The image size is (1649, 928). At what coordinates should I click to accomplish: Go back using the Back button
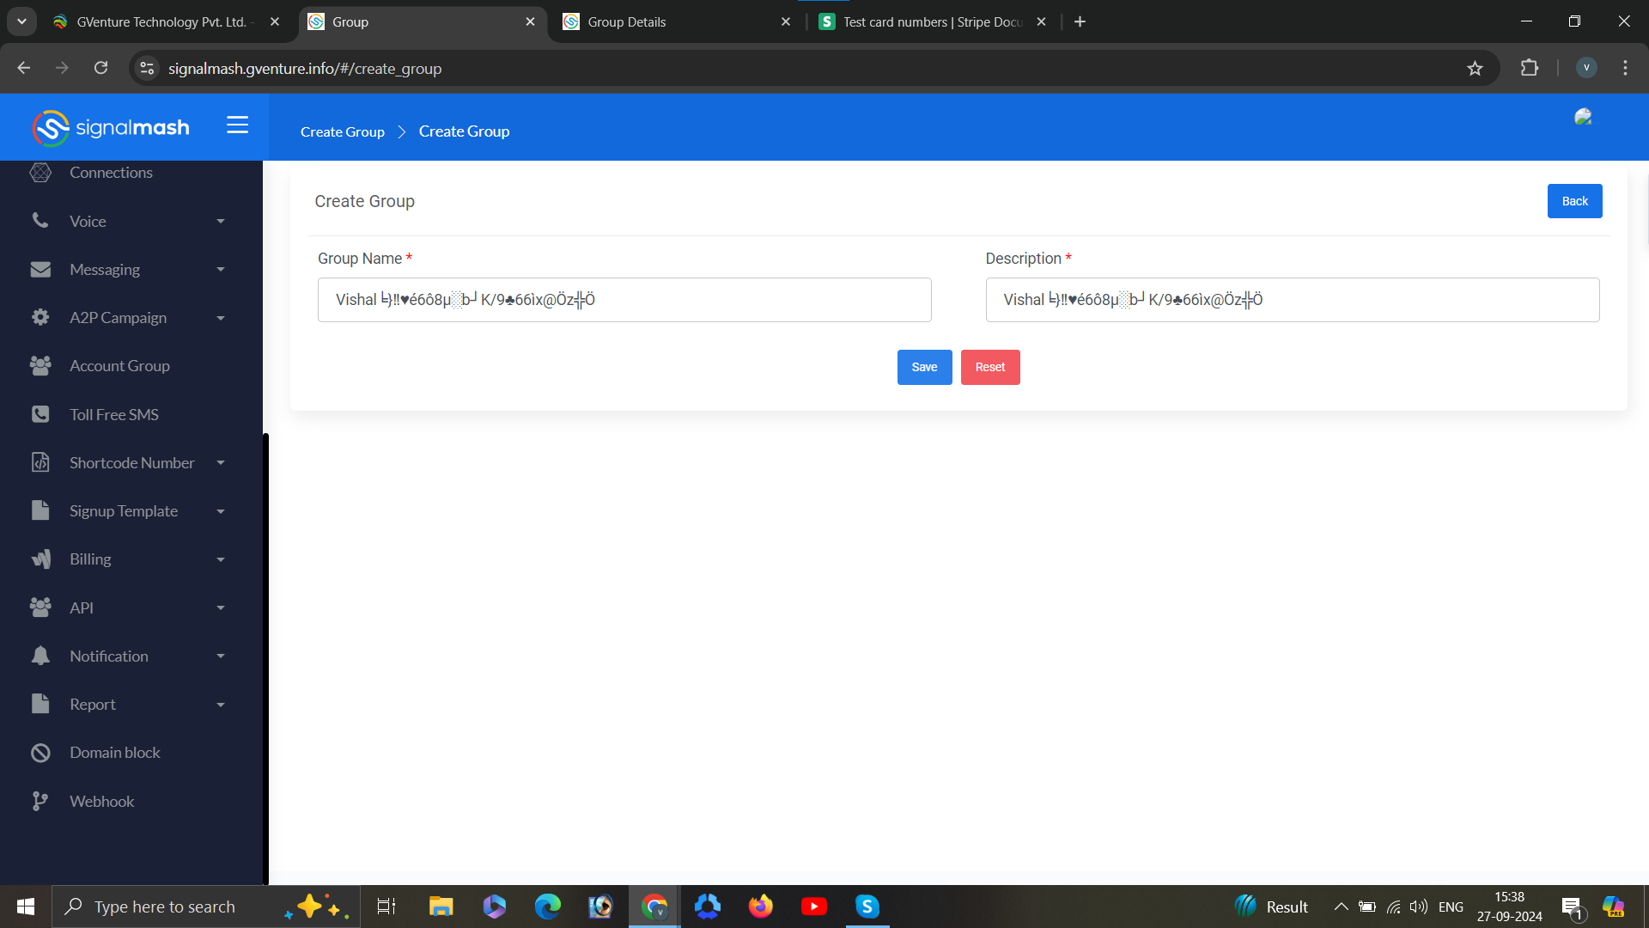coord(1574,201)
